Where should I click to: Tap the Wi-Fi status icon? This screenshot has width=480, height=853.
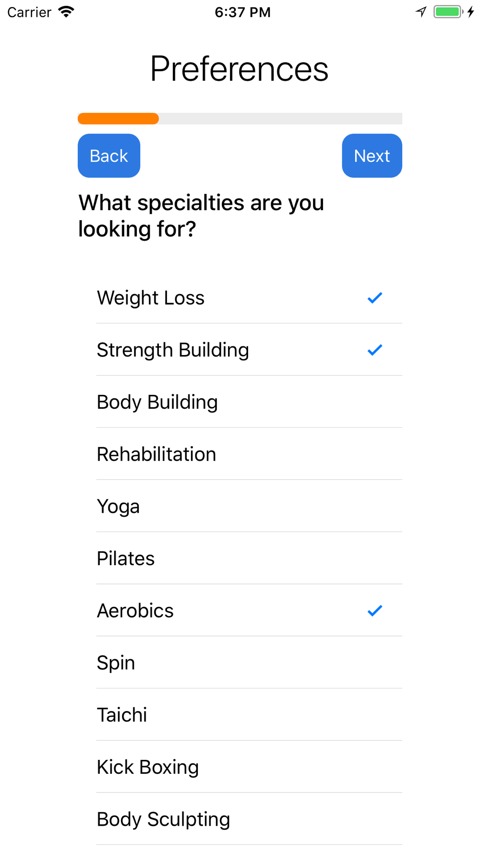pos(66,12)
